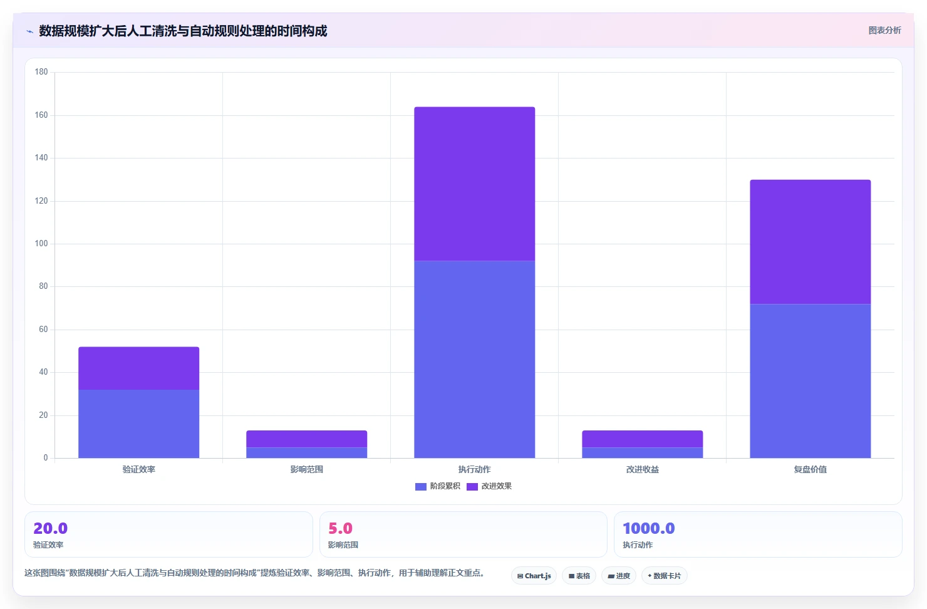Open the 1000.0 执行动作 data card
The width and height of the screenshot is (927, 609).
758,534
